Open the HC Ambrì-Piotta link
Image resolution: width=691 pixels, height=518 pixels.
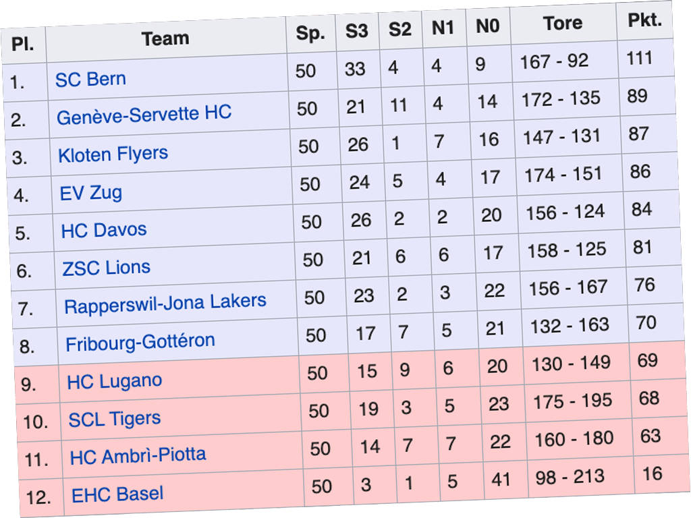click(138, 456)
